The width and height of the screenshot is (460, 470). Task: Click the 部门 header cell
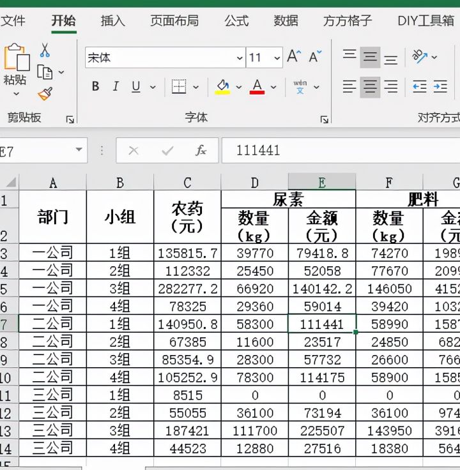[x=53, y=217]
